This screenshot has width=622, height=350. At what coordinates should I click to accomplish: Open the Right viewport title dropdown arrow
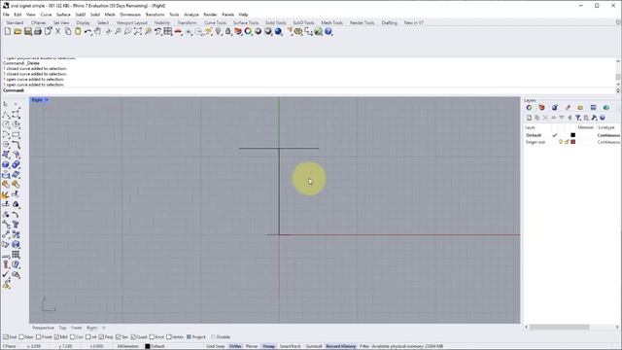(x=47, y=100)
